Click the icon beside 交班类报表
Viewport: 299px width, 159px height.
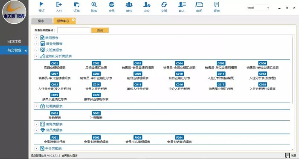point(43,50)
